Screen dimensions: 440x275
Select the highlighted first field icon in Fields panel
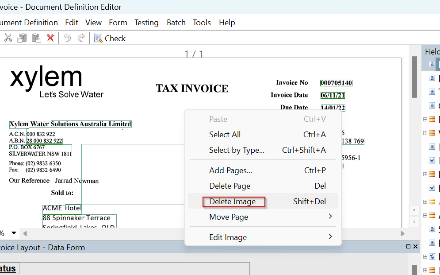[x=432, y=64]
